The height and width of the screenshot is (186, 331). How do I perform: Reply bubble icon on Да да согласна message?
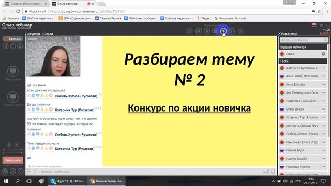38,110
